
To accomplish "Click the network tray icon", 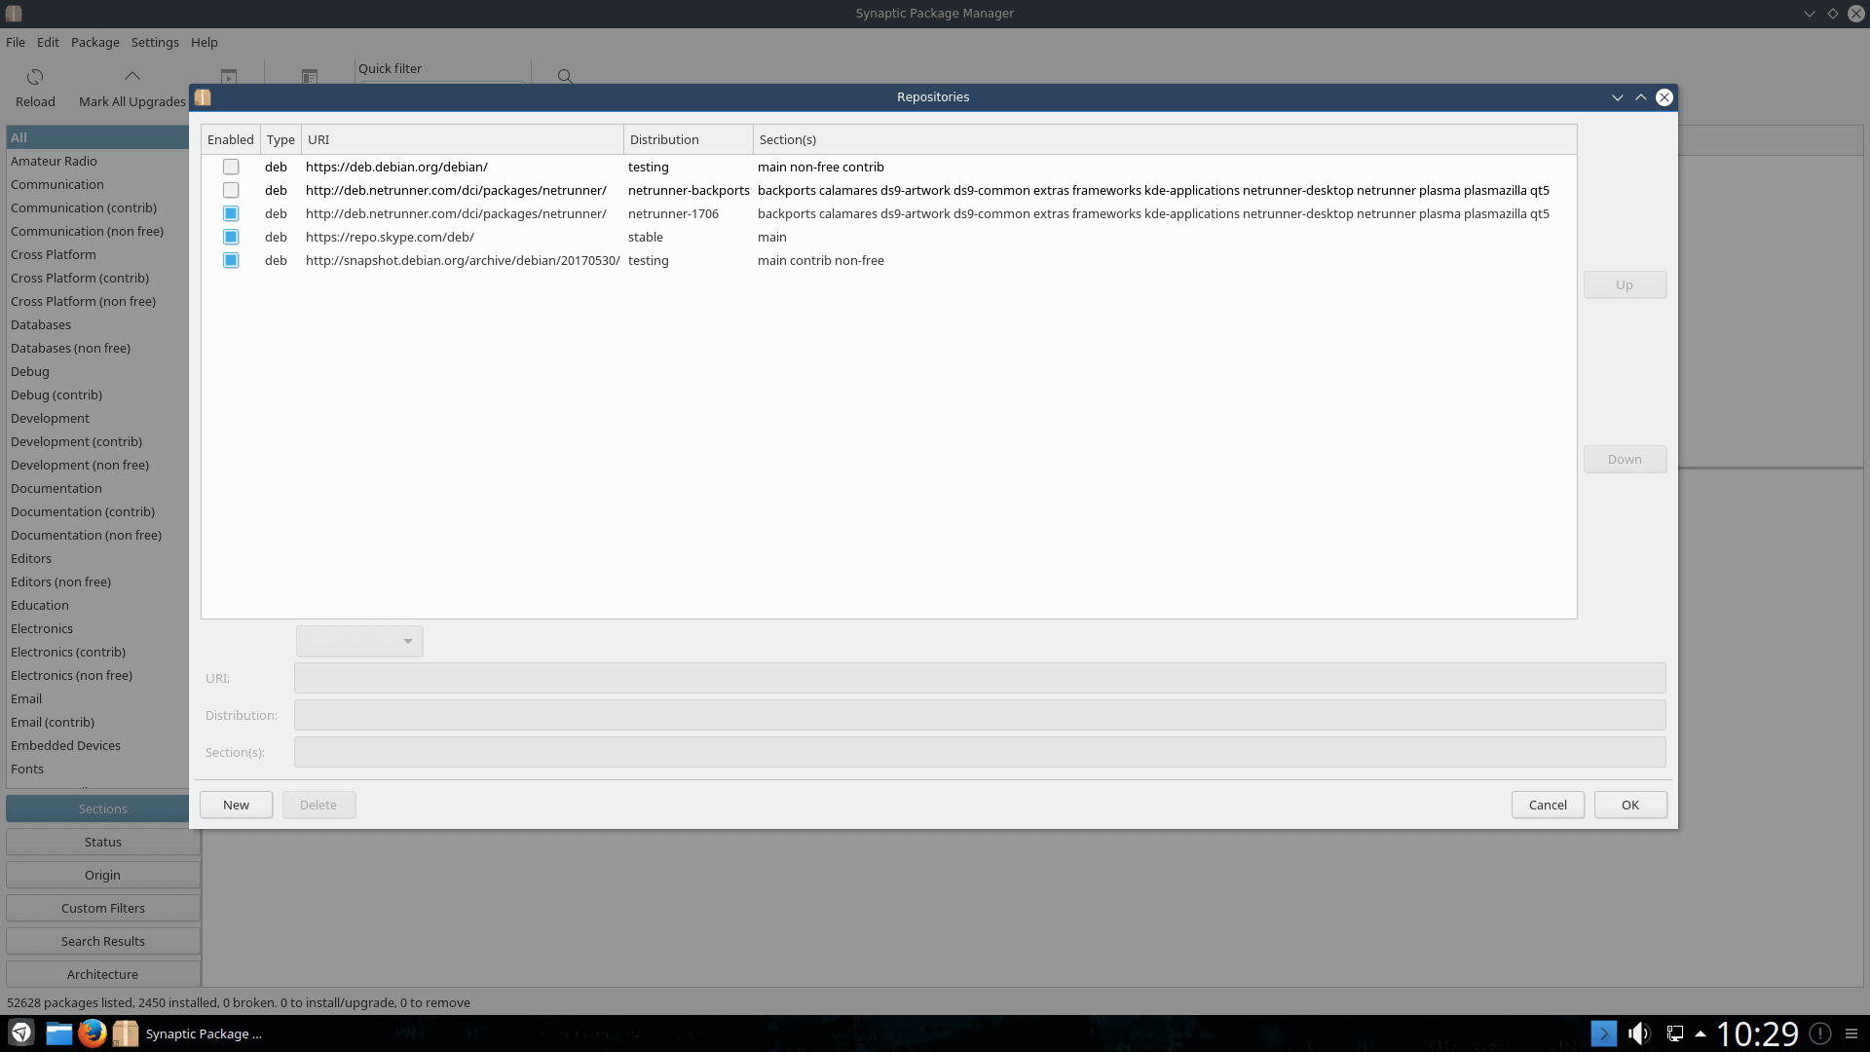I will (x=1675, y=1033).
